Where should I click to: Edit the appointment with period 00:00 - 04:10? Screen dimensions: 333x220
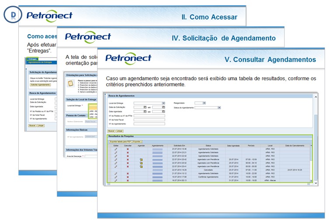(116, 163)
